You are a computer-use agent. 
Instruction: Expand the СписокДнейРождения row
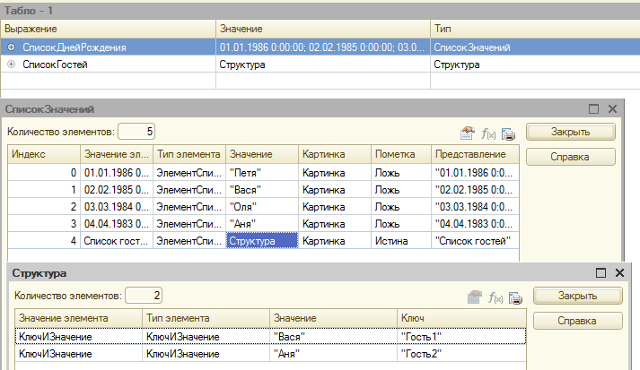[x=12, y=47]
